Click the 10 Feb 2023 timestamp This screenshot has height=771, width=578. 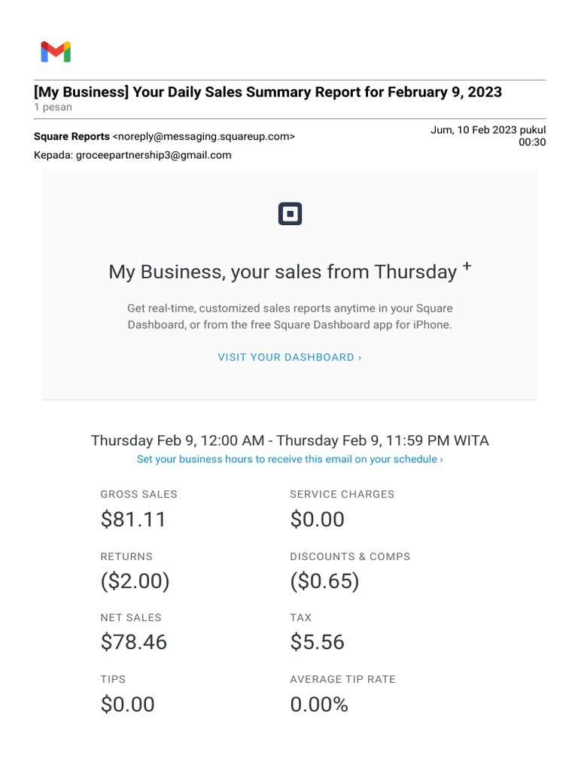[x=488, y=136]
